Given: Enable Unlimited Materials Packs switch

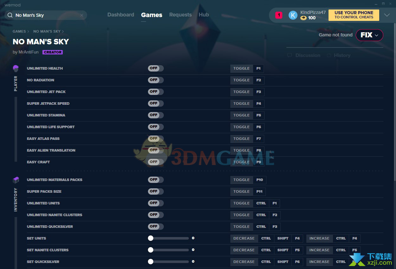Looking at the screenshot, I should click(156, 180).
